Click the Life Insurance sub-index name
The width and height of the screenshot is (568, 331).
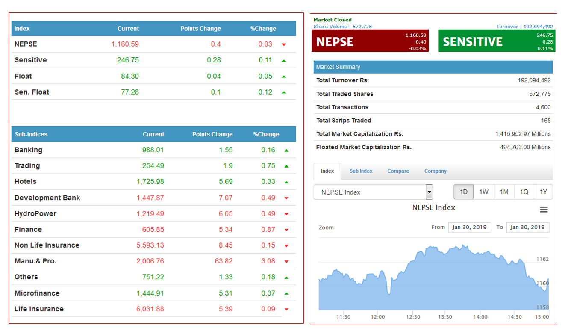point(39,309)
